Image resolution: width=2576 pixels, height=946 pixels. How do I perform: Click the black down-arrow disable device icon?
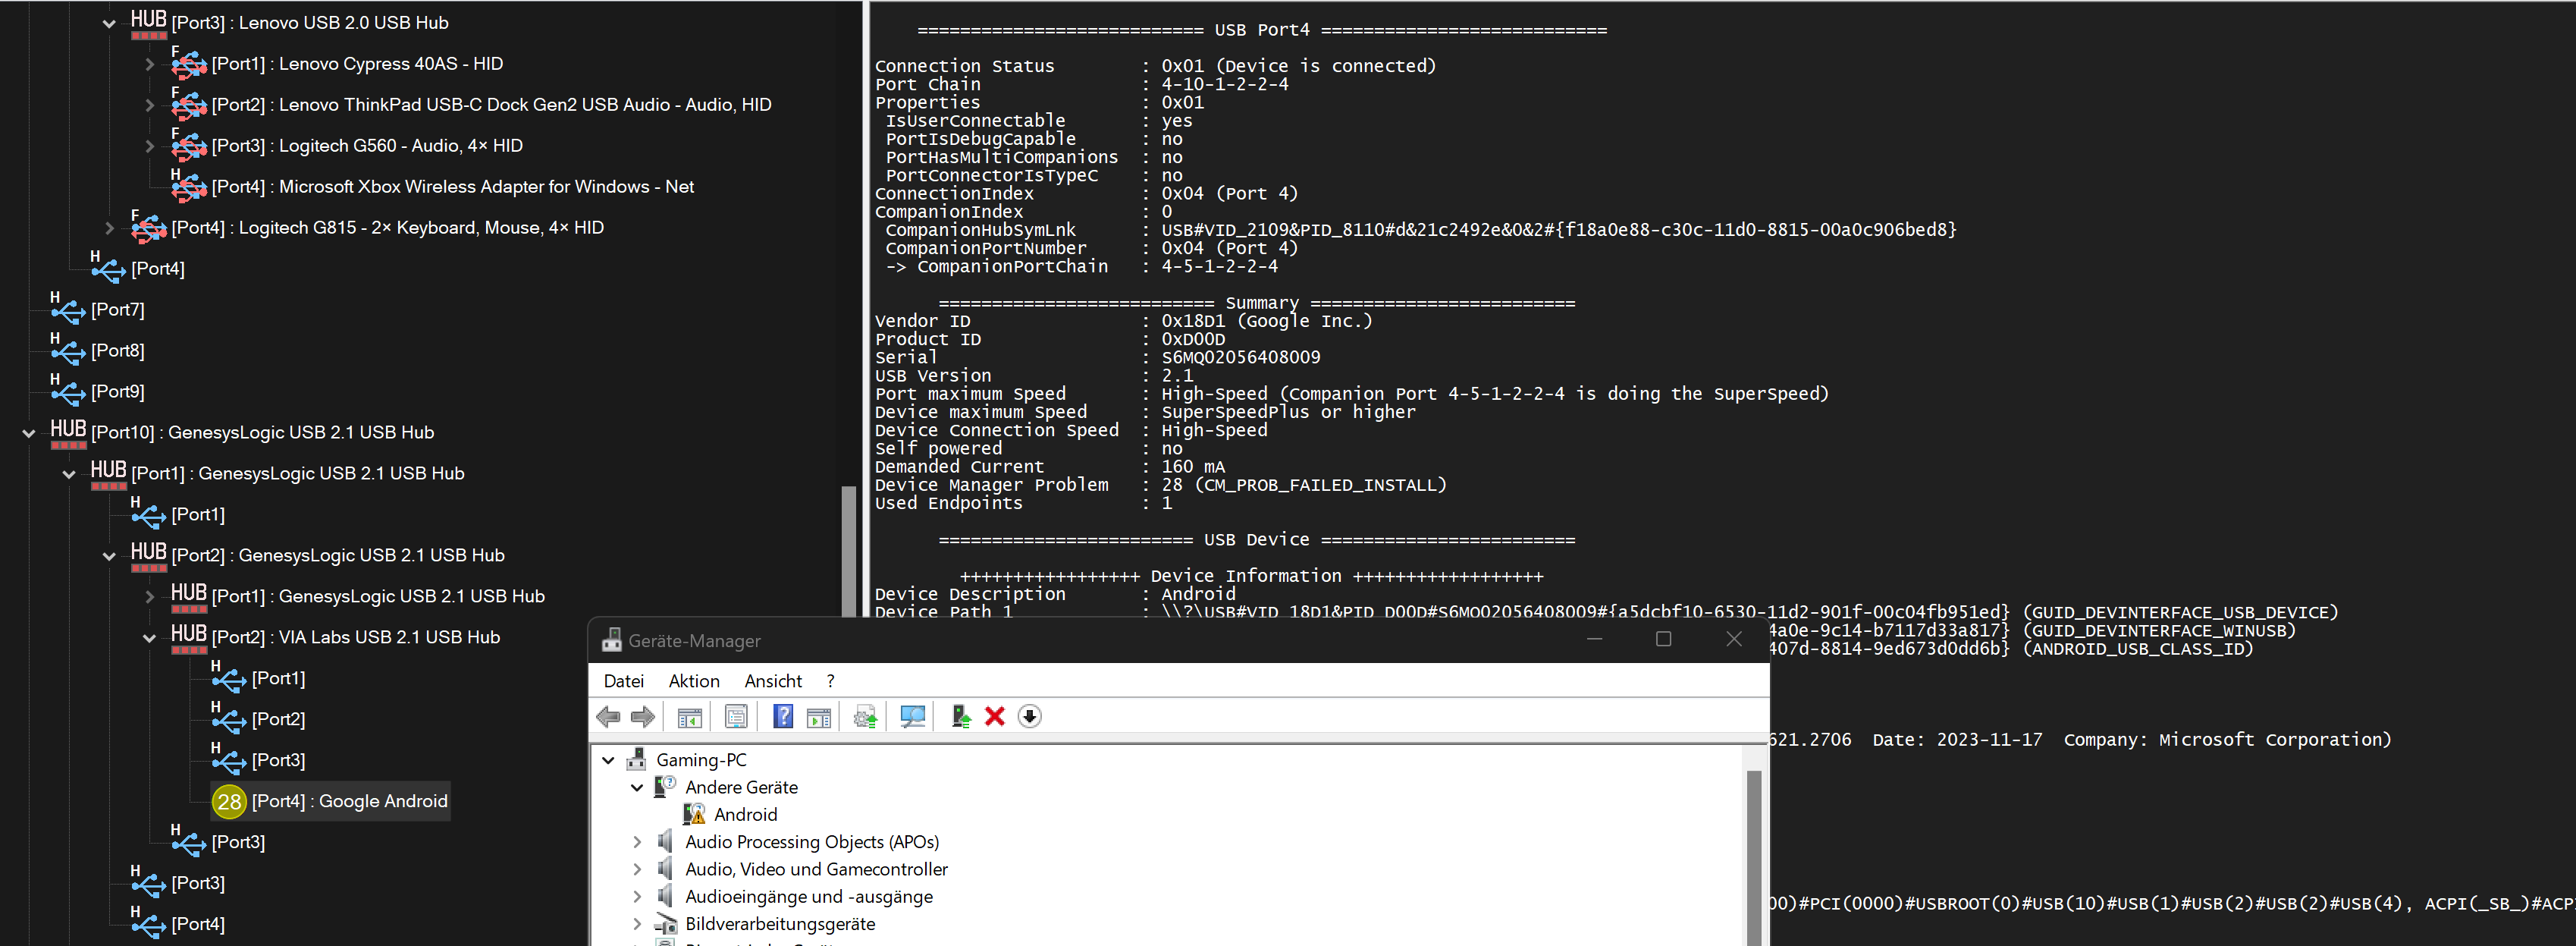1029,716
